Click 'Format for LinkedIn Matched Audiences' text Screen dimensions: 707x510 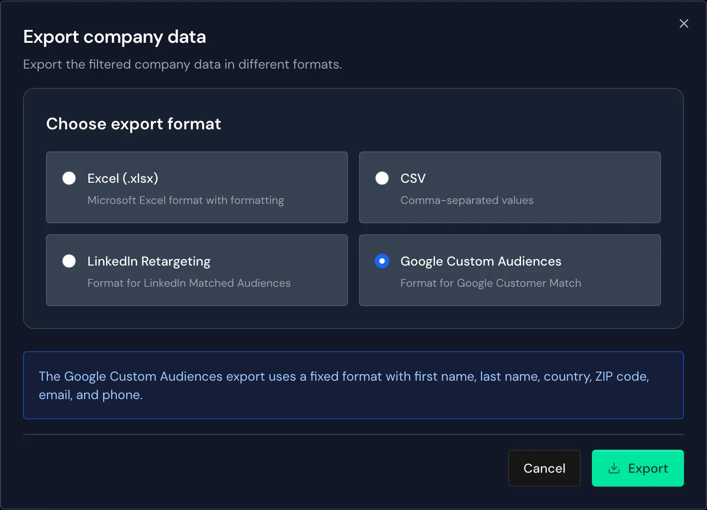click(x=189, y=283)
